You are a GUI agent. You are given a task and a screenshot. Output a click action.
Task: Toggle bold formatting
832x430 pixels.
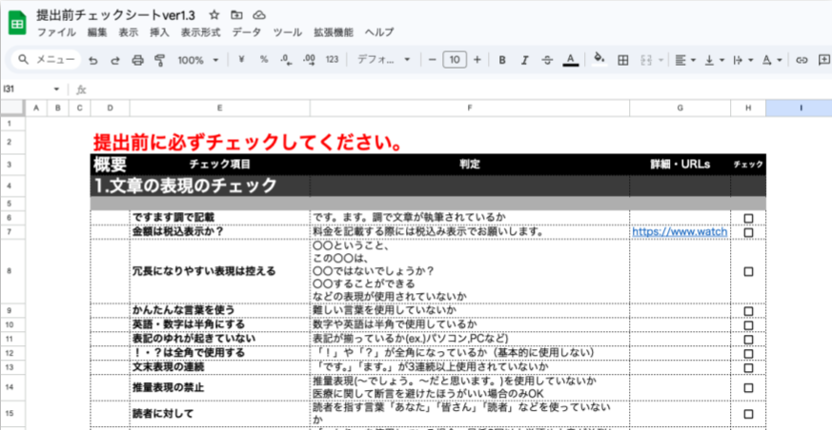[x=502, y=60]
